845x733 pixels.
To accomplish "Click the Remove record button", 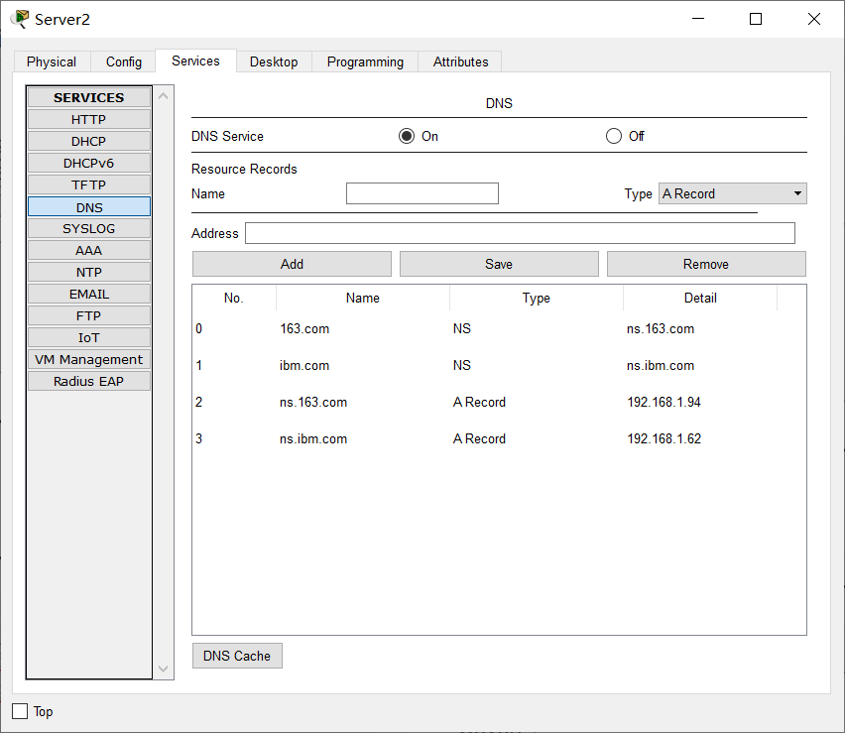I will pyautogui.click(x=706, y=264).
